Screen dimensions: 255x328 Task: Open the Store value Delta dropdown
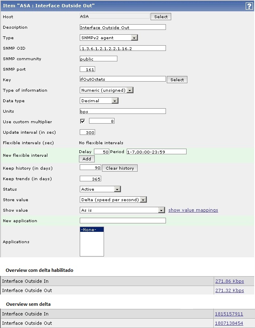coord(113,200)
